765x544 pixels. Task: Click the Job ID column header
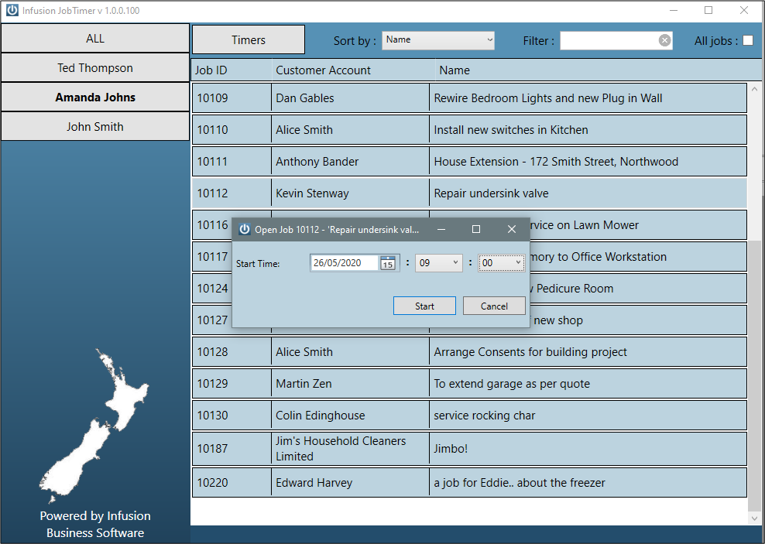click(232, 70)
